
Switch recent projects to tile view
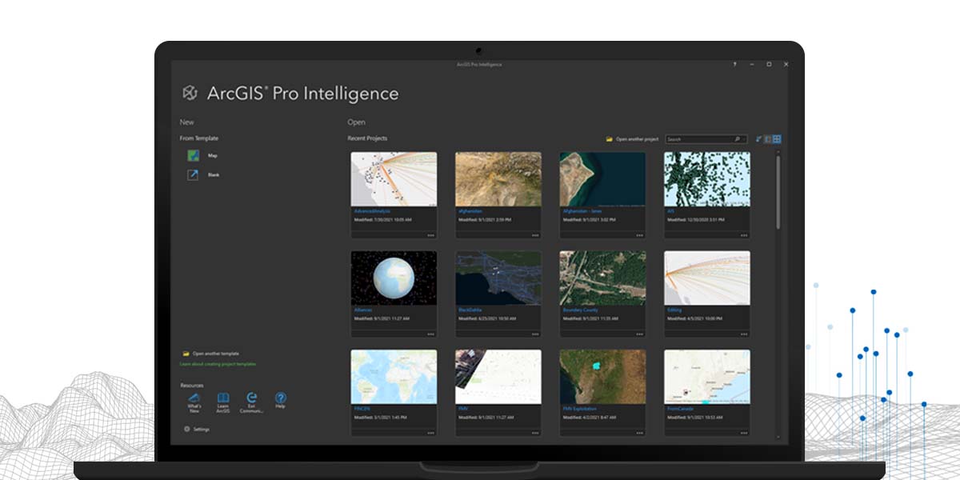(777, 139)
